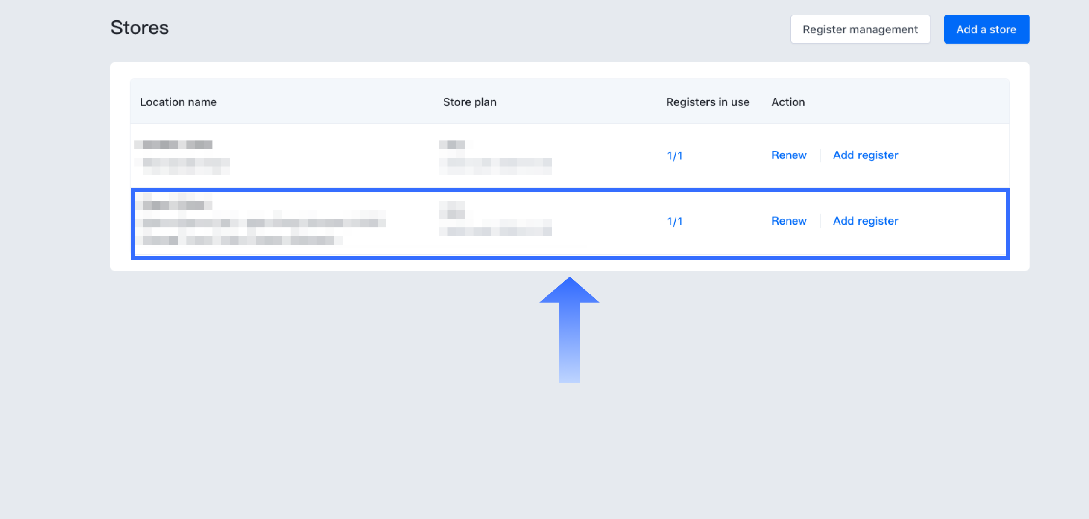Click the Location name column header
This screenshot has width=1089, height=519.
click(178, 102)
